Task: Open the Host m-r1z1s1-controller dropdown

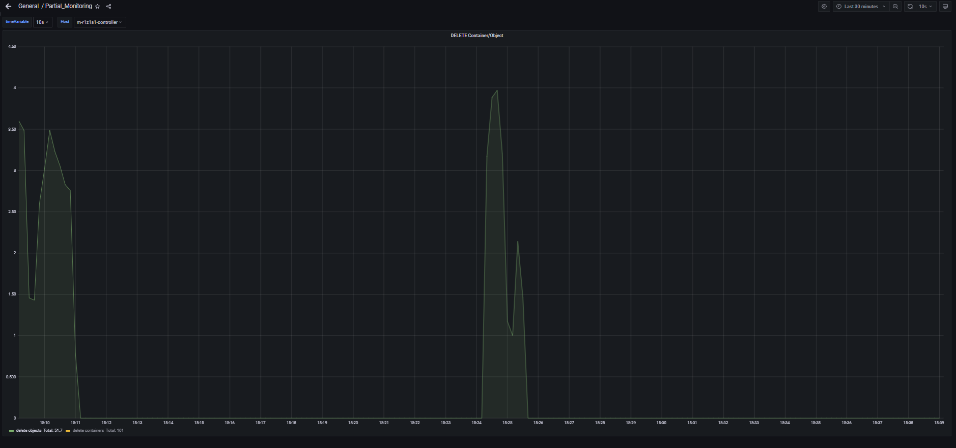Action: pyautogui.click(x=99, y=22)
